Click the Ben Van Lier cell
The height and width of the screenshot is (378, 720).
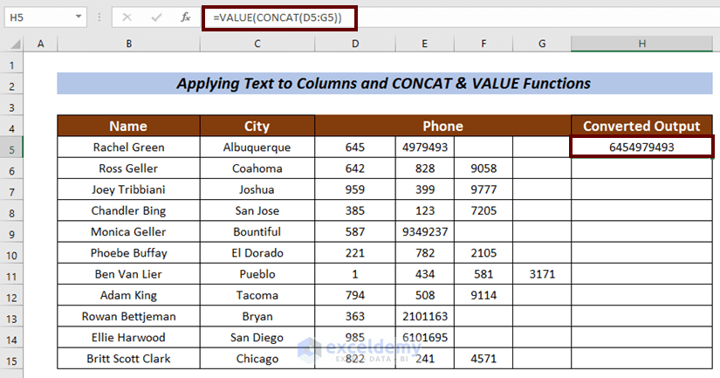(x=128, y=274)
